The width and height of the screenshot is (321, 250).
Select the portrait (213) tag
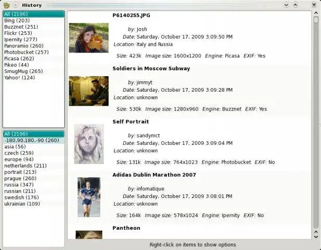tap(34, 172)
